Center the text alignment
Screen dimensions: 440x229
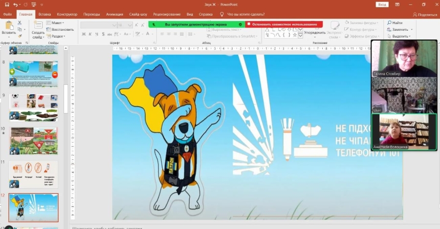pos(169,34)
